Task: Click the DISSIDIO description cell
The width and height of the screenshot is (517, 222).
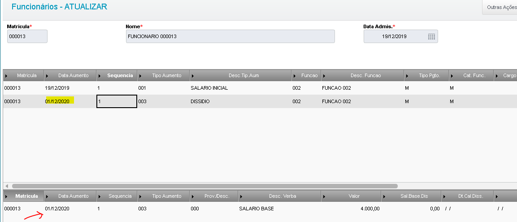Action: (x=241, y=101)
